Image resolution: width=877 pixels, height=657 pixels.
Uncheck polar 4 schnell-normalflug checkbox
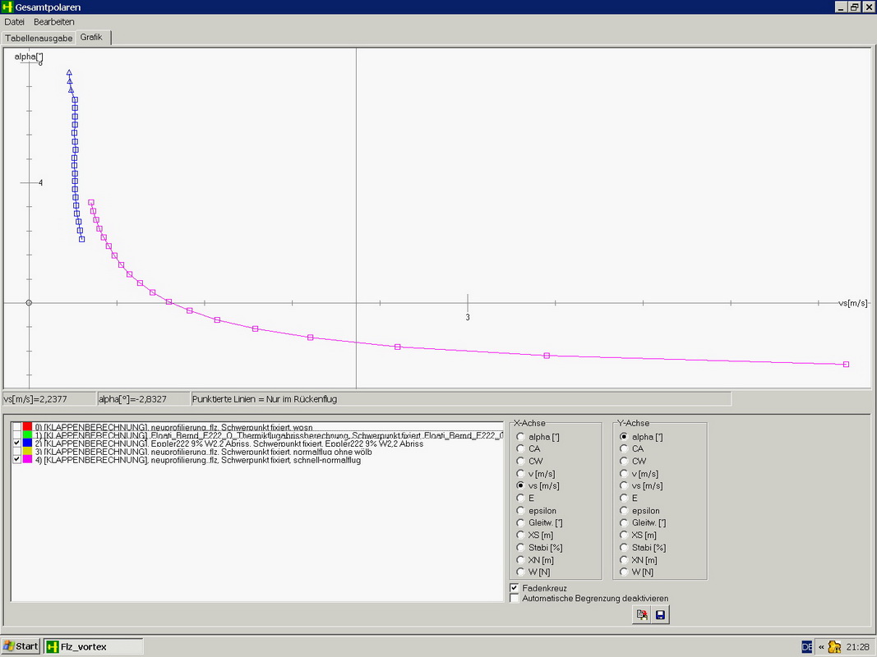pos(16,460)
